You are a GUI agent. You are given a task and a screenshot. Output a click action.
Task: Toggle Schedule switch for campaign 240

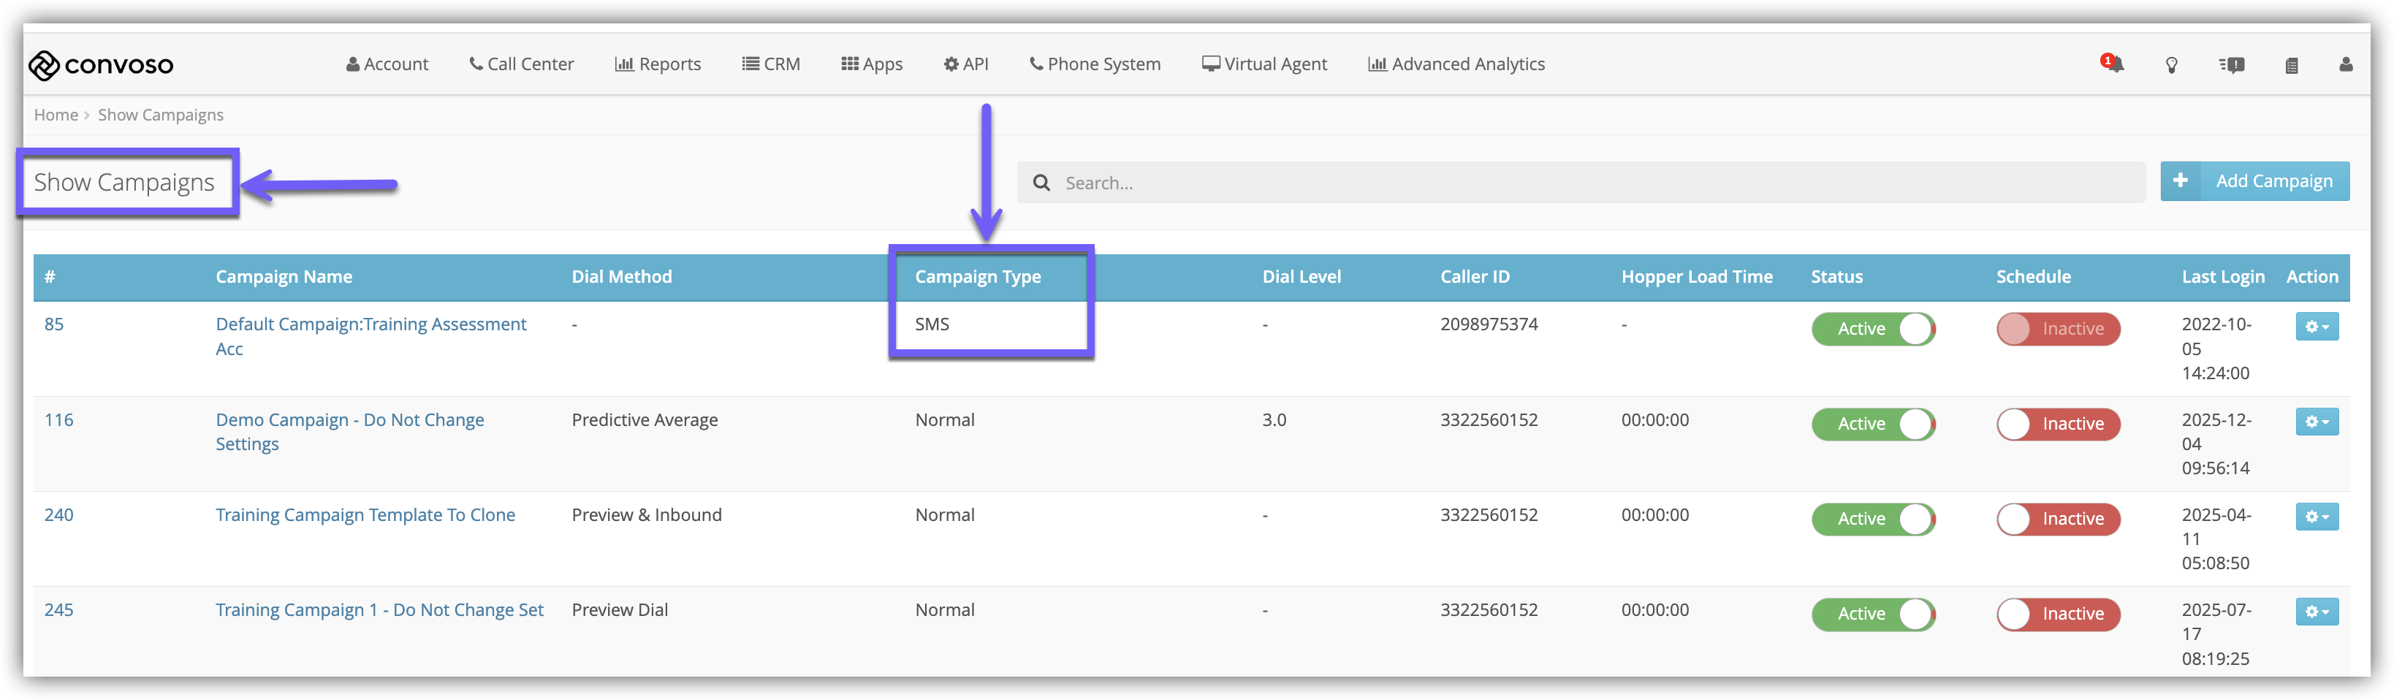[x=2058, y=519]
